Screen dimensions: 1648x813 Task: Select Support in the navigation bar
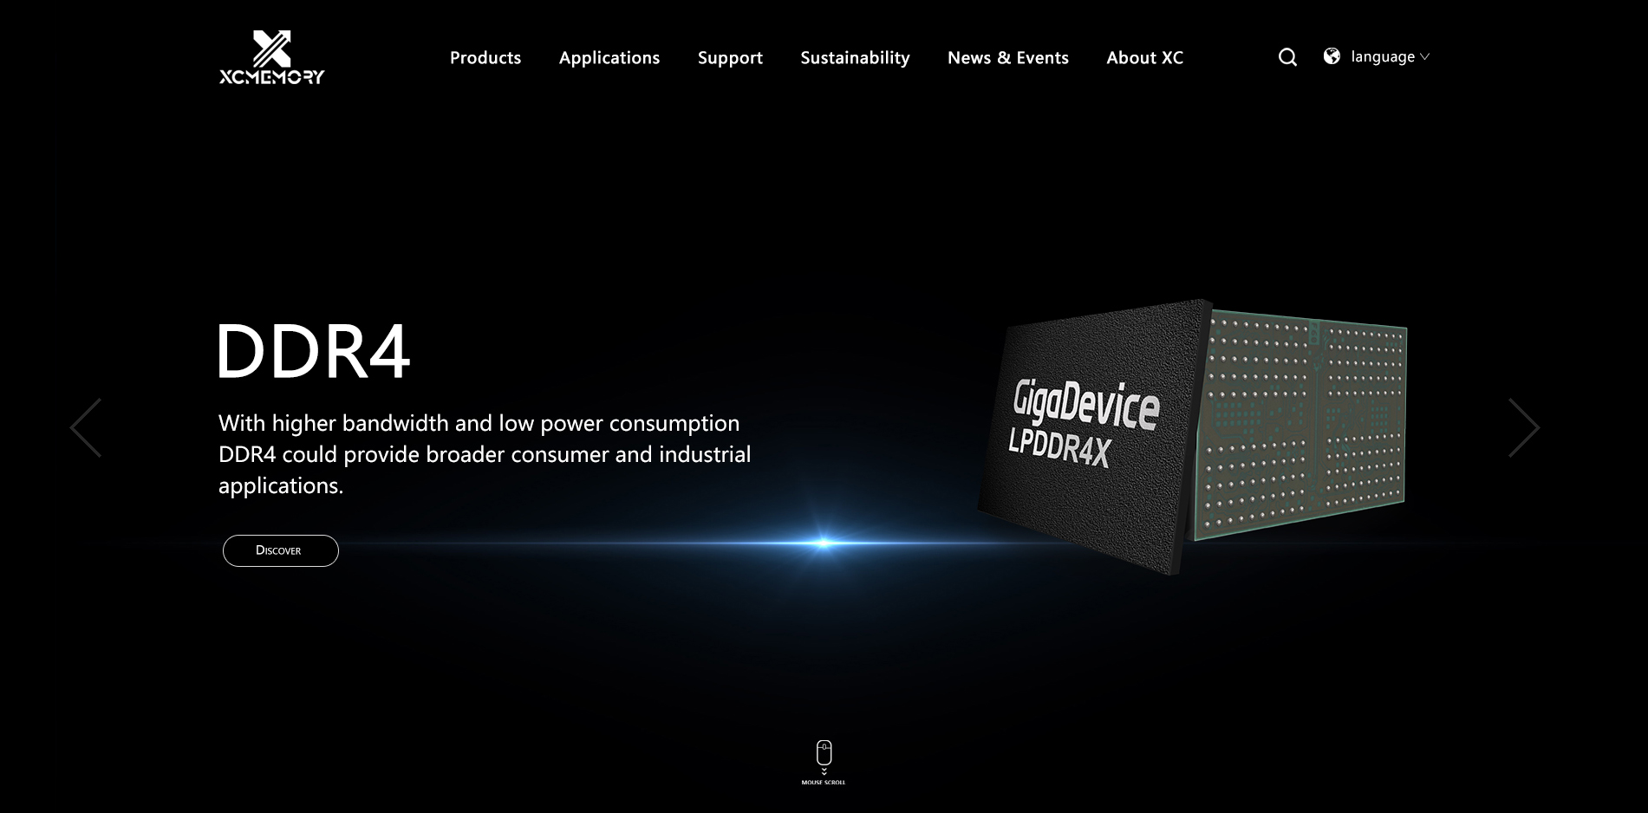[x=730, y=58]
